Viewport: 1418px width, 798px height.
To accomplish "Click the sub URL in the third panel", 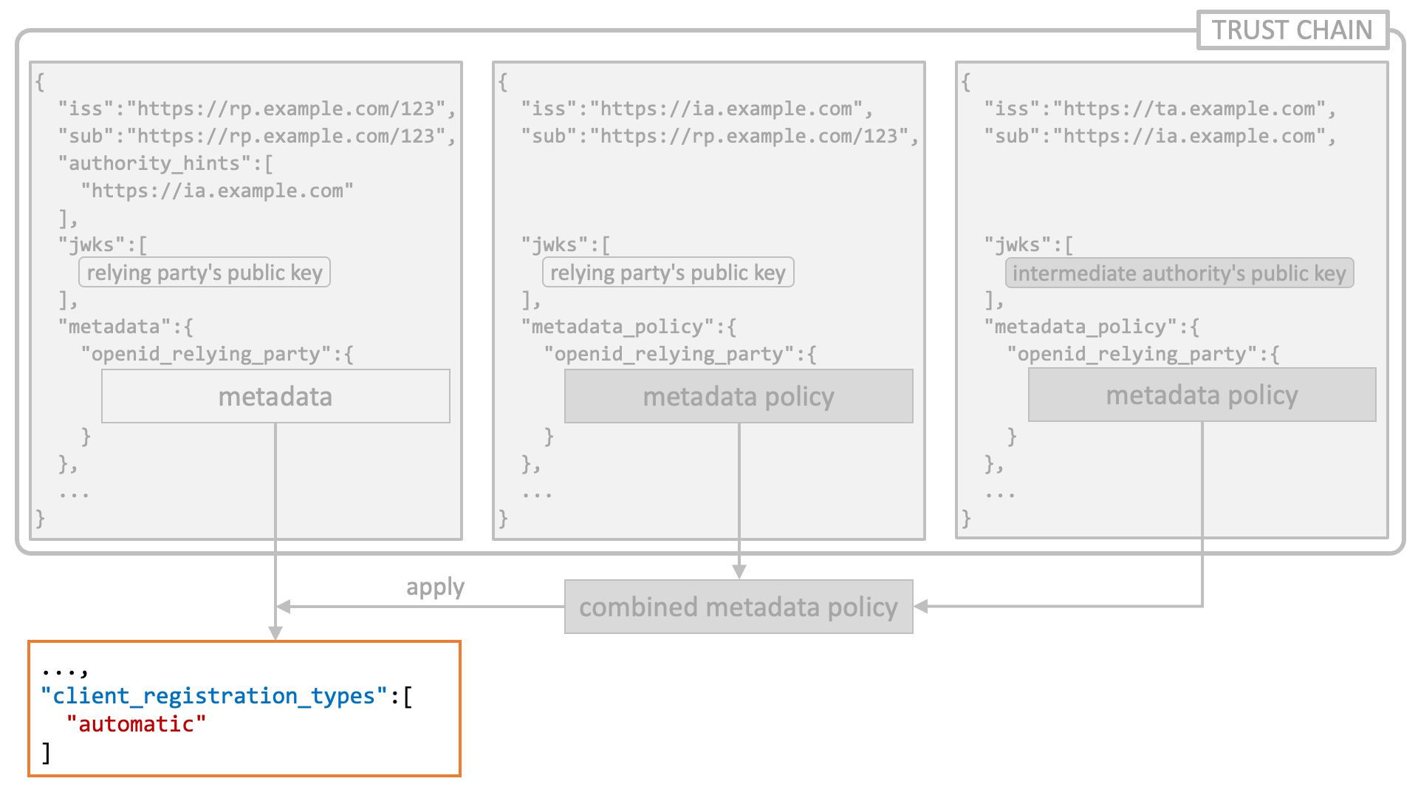I will pyautogui.click(x=1189, y=136).
